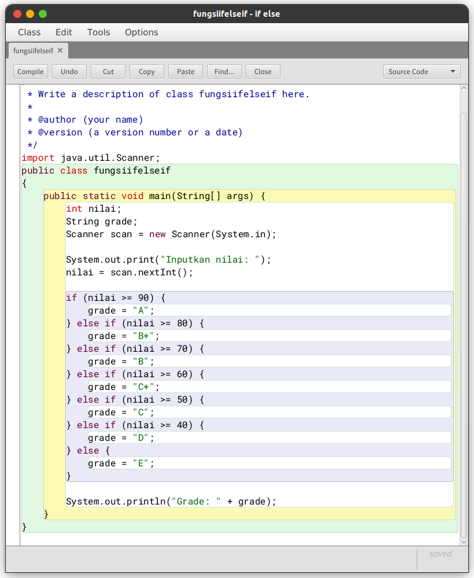Click the Cut toolbar button
This screenshot has width=474, height=578.
[108, 72]
